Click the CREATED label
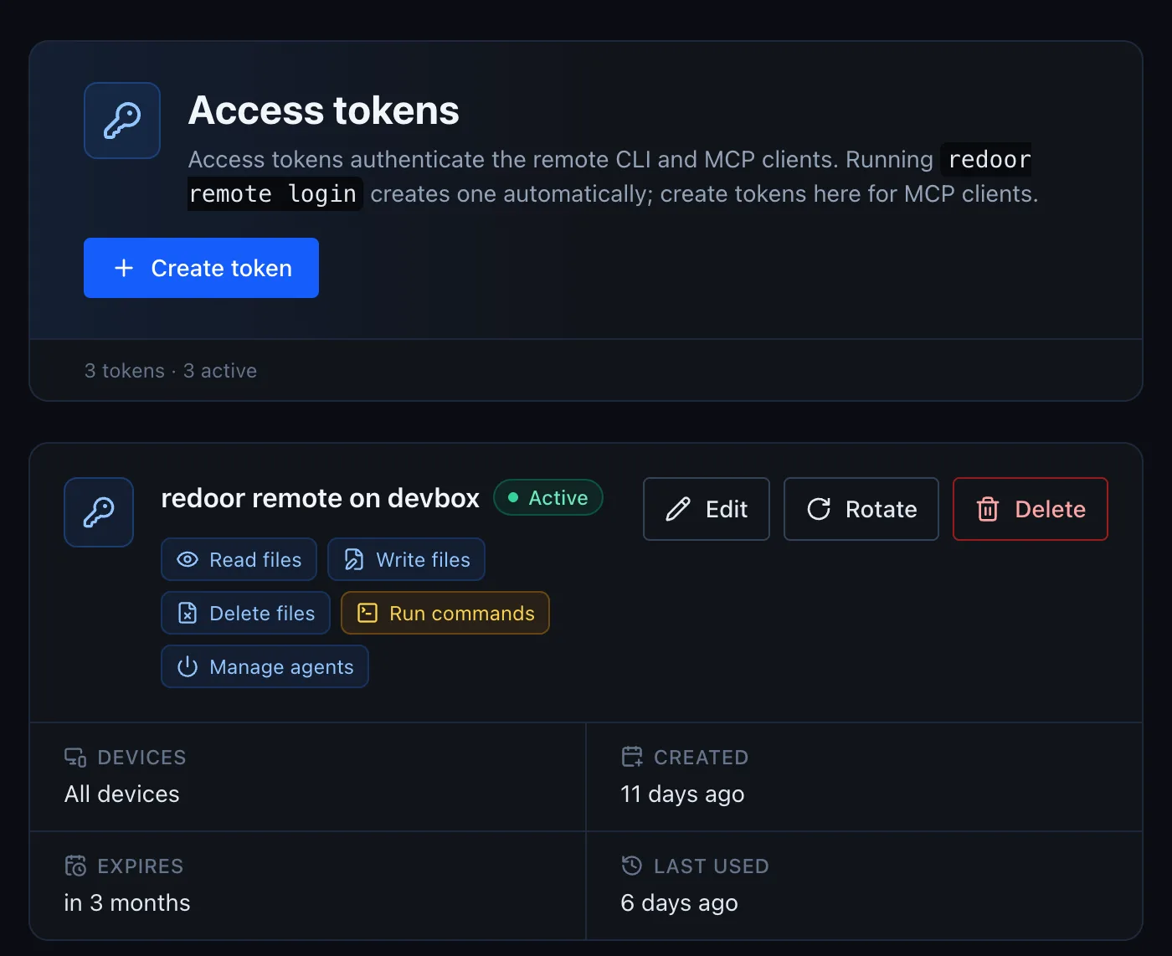 (x=701, y=758)
